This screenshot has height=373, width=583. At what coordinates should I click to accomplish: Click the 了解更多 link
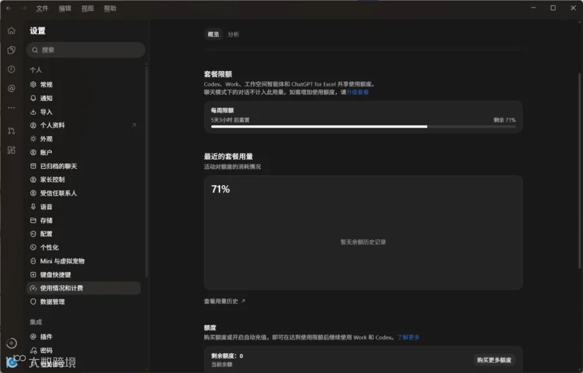[x=408, y=337]
